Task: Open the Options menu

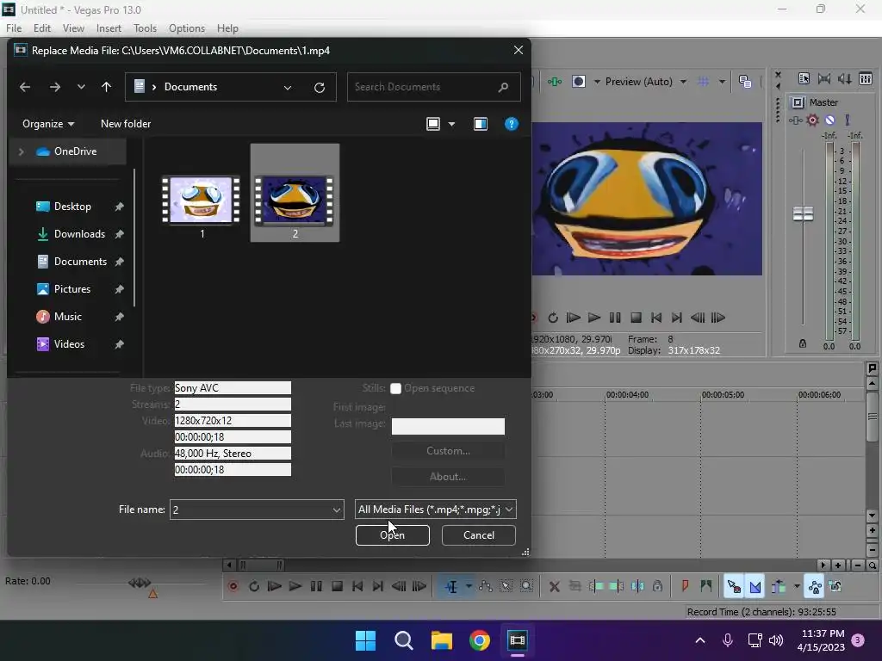Action: coord(187,28)
